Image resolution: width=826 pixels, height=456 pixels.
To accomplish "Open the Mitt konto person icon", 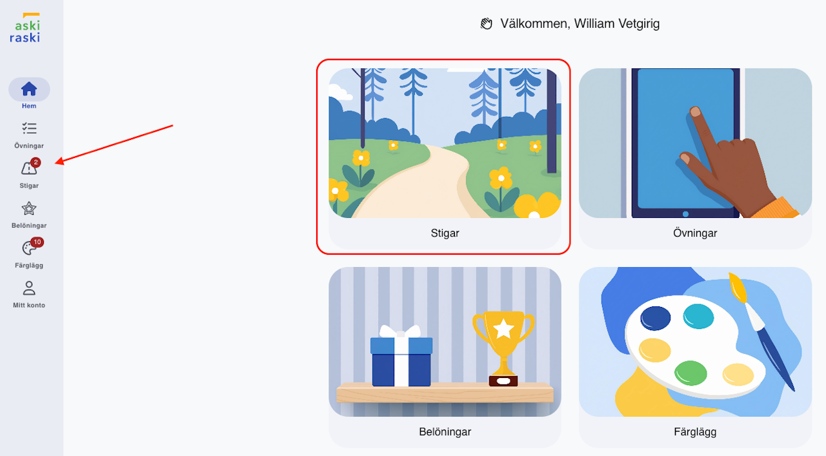I will [29, 288].
